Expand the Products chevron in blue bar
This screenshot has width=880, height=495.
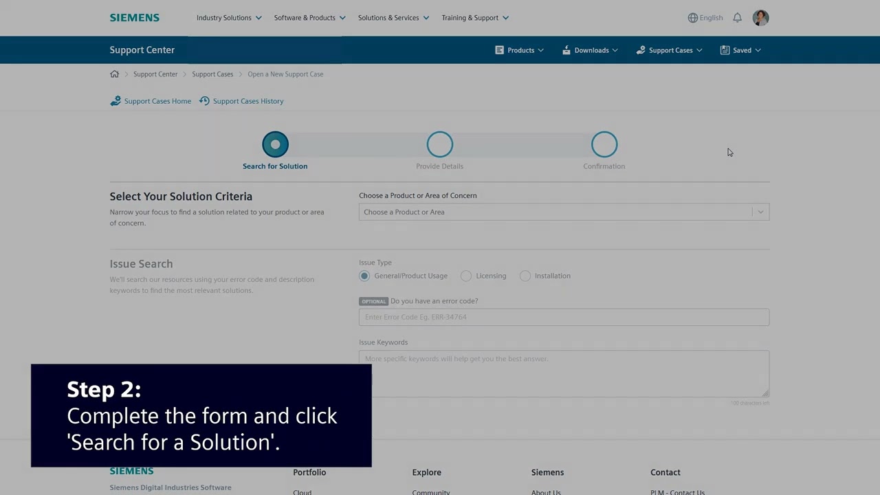coord(541,50)
